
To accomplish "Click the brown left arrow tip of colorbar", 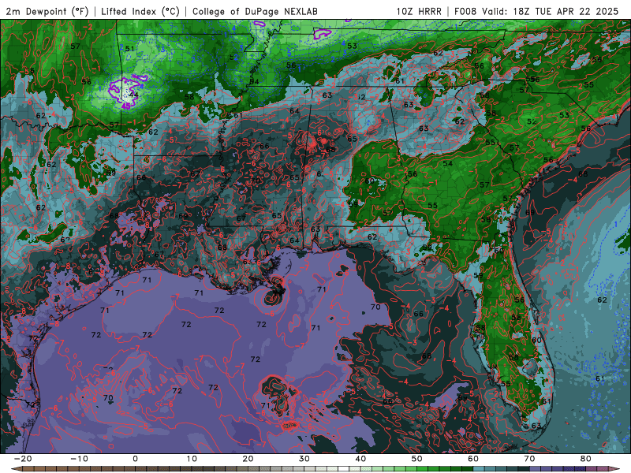I will point(17,469).
